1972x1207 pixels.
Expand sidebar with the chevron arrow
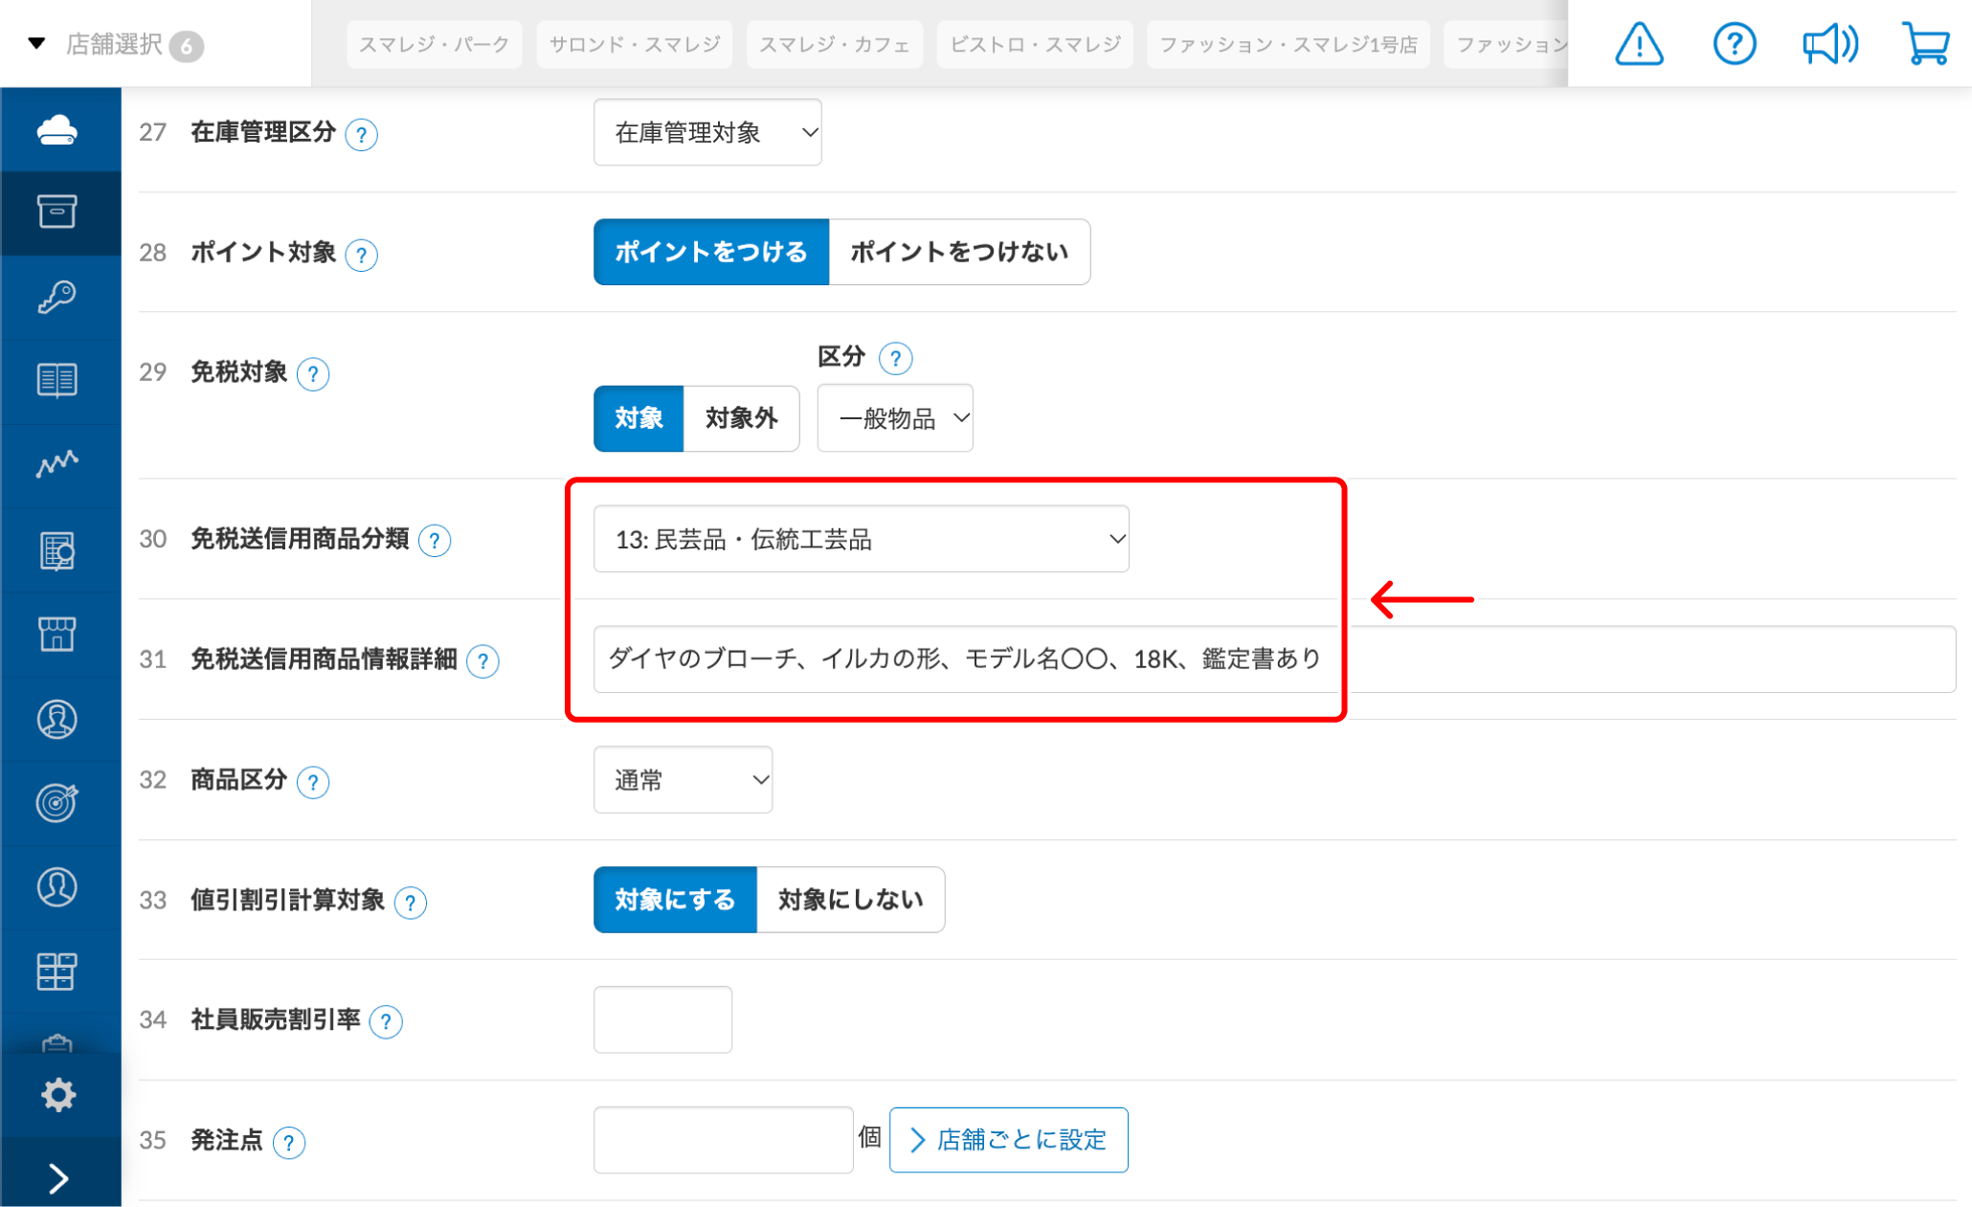click(58, 1178)
